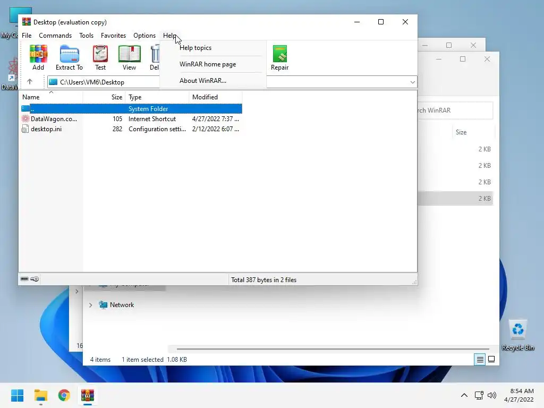Image resolution: width=544 pixels, height=408 pixels.
Task: Click the WinRAR title bar app icon
Action: click(27, 22)
